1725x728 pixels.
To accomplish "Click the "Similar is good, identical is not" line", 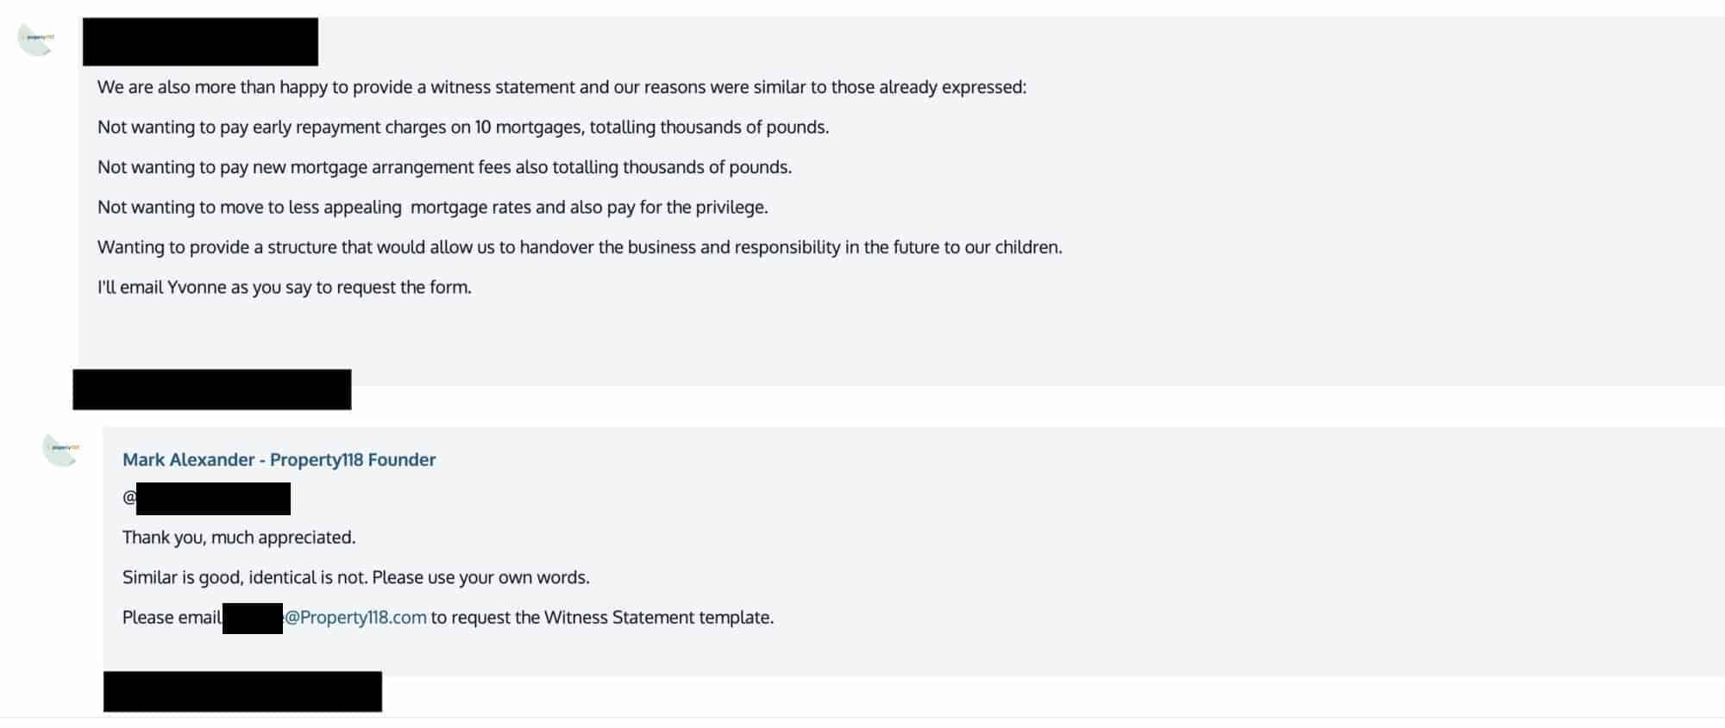I will point(356,577).
